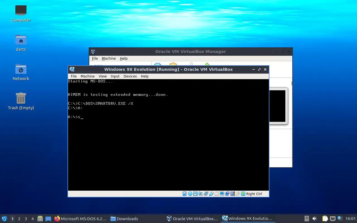The height and width of the screenshot is (223, 357).
Task: Switch to the Firefox Microsoft MS-DOS 6.2 window
Action: coord(81,219)
